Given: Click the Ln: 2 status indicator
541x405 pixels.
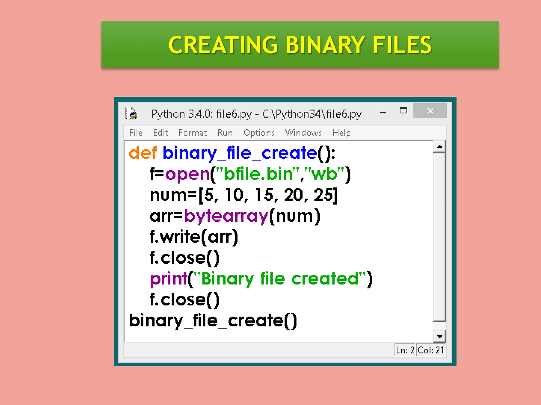Looking at the screenshot, I should coord(405,350).
